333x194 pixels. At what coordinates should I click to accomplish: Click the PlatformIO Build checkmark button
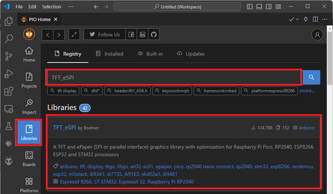click(x=291, y=20)
